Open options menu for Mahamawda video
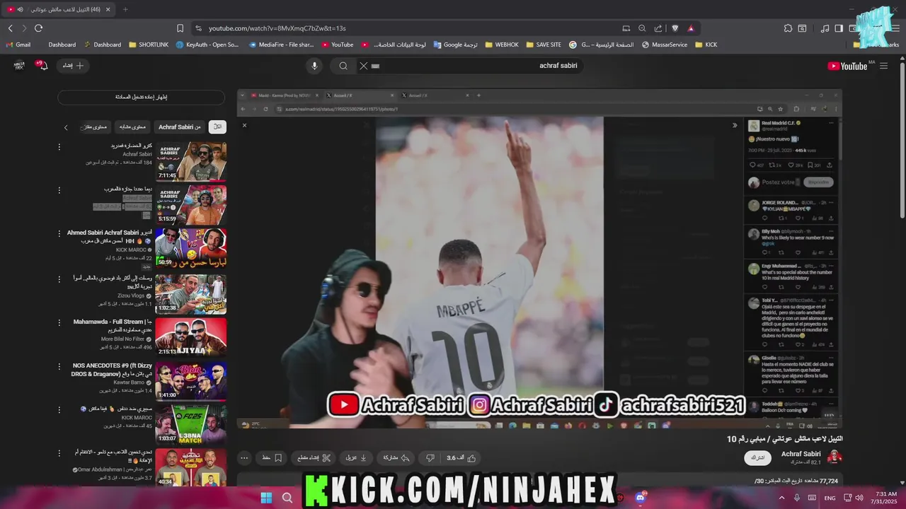The height and width of the screenshot is (509, 906). pos(59,322)
